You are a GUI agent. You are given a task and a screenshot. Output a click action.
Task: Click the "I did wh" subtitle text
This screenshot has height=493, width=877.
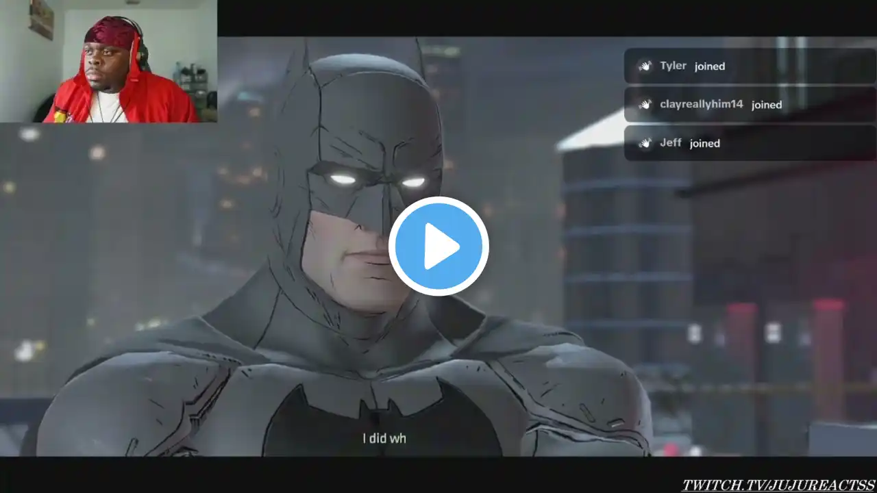(x=384, y=438)
